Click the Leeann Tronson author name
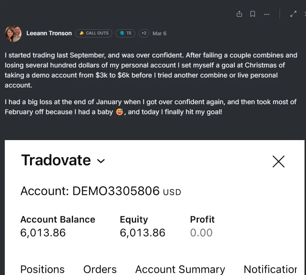Screen dimensions: 306x275 [x=49, y=33]
